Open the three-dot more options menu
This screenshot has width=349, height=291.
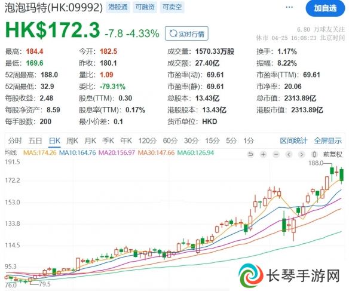point(289,7)
